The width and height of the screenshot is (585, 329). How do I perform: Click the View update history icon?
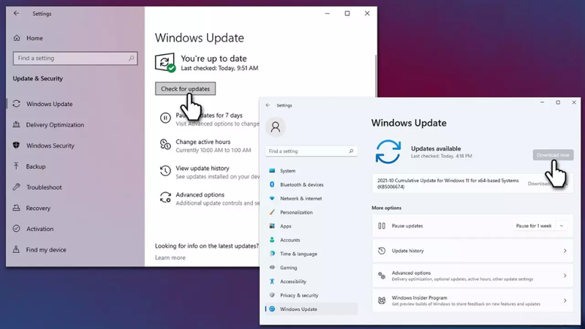click(165, 171)
